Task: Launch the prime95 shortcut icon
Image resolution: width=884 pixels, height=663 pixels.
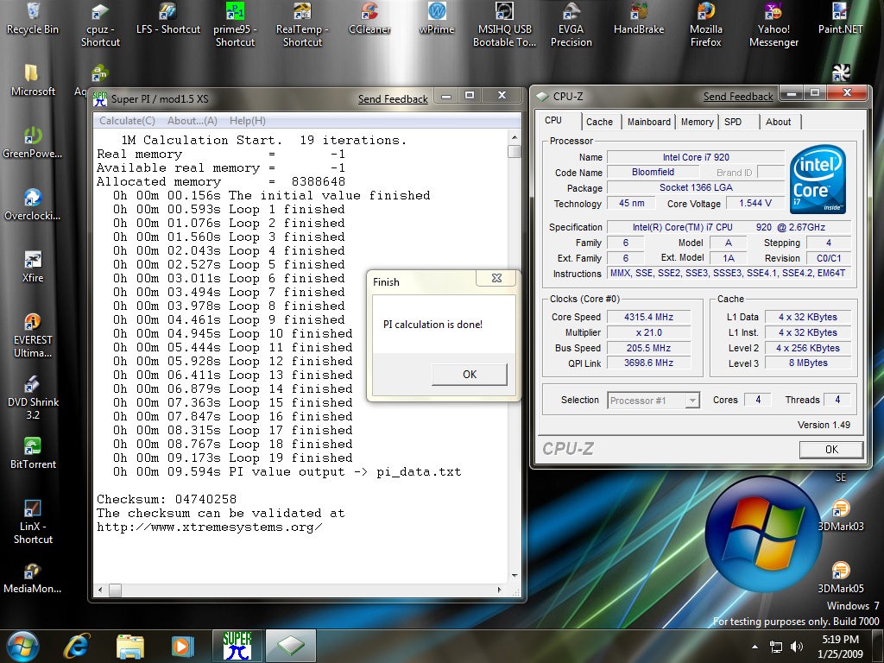Action: tap(235, 25)
